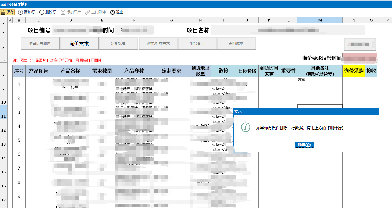Click the 项目名称 input field
This screenshot has height=208, width=392.
pos(288,30)
